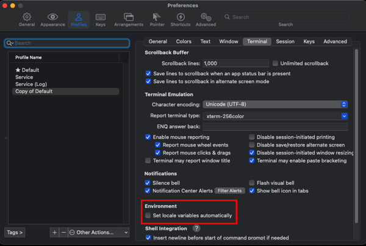Select the Service profile
Image resolution: width=366 pixels, height=246 pixels.
click(66, 77)
